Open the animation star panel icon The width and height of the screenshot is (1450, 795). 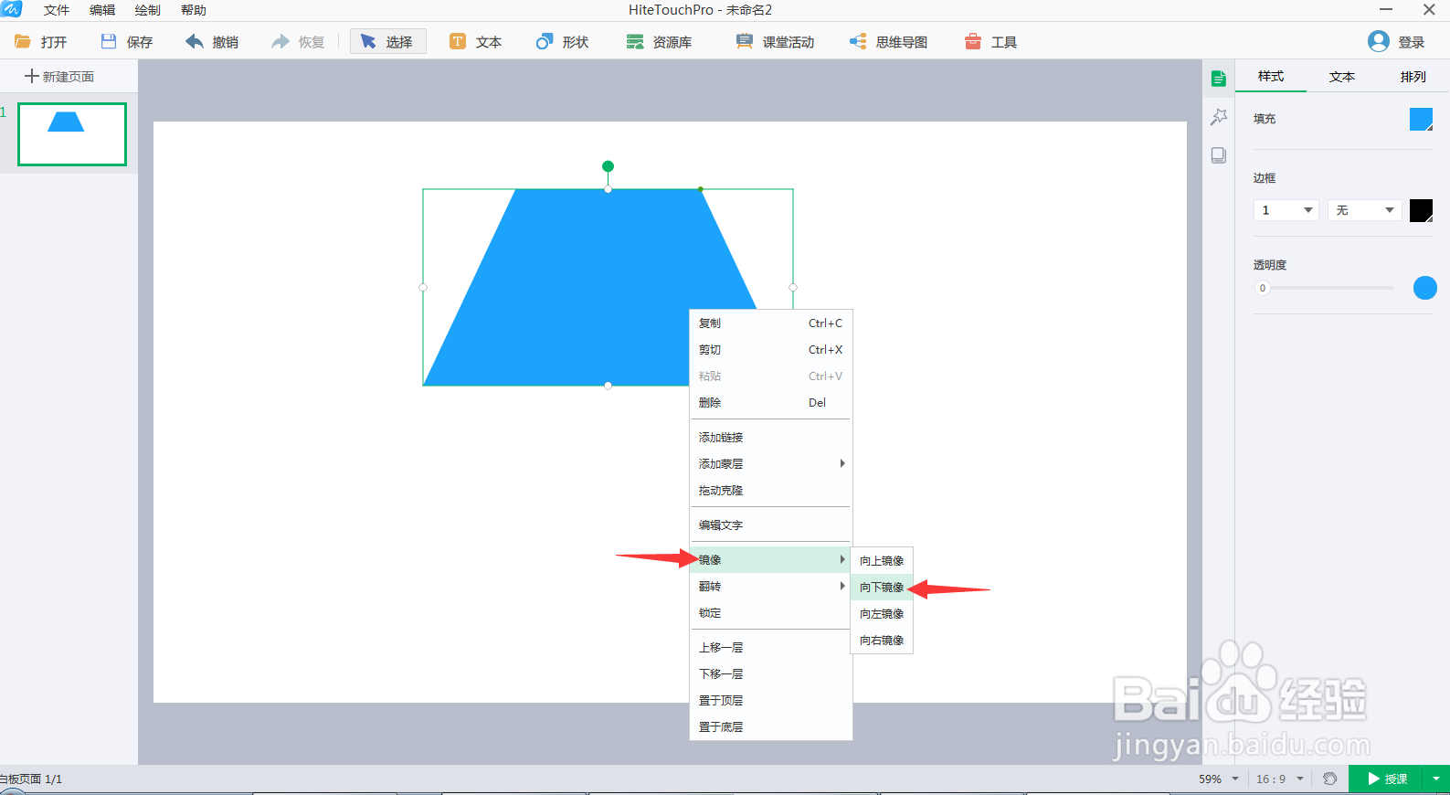[x=1218, y=117]
